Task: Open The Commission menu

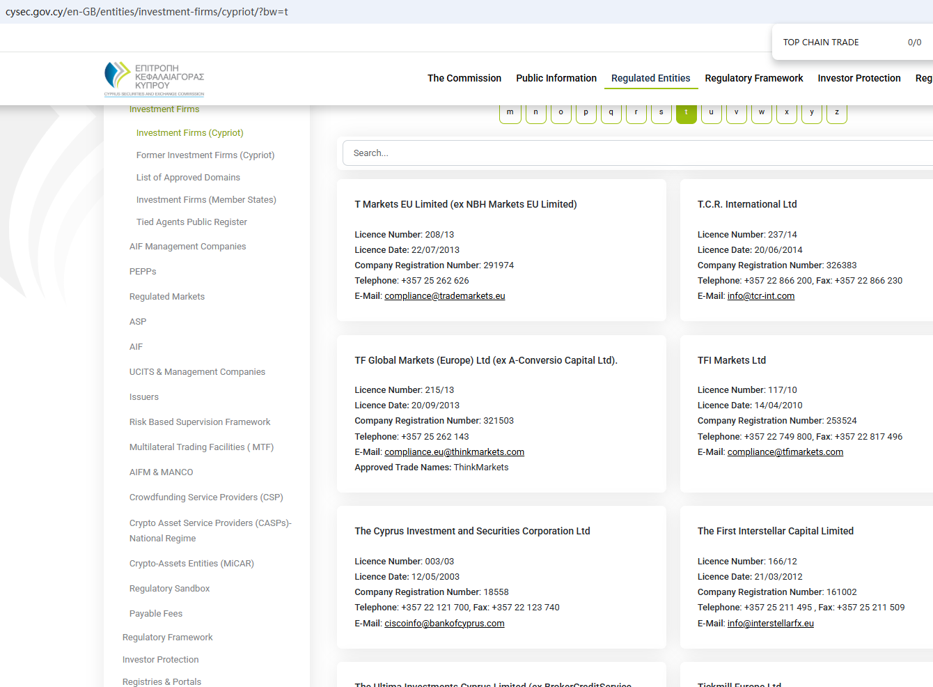Action: pos(464,78)
